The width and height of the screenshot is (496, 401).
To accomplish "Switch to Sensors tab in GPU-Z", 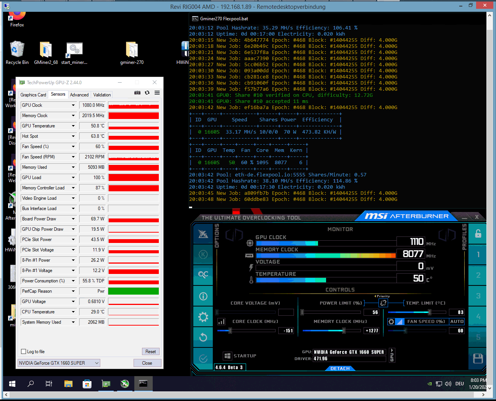I will (58, 94).
